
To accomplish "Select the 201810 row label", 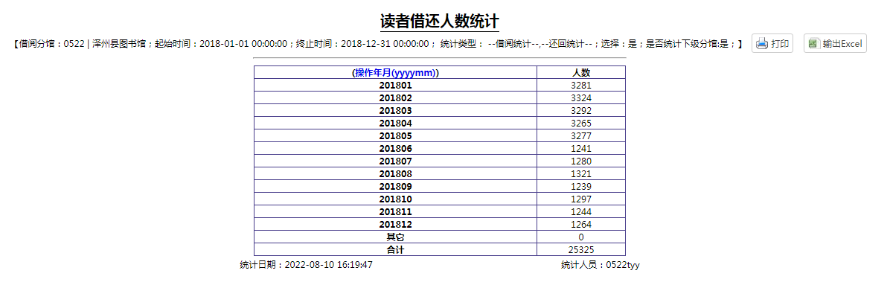I will coord(396,199).
